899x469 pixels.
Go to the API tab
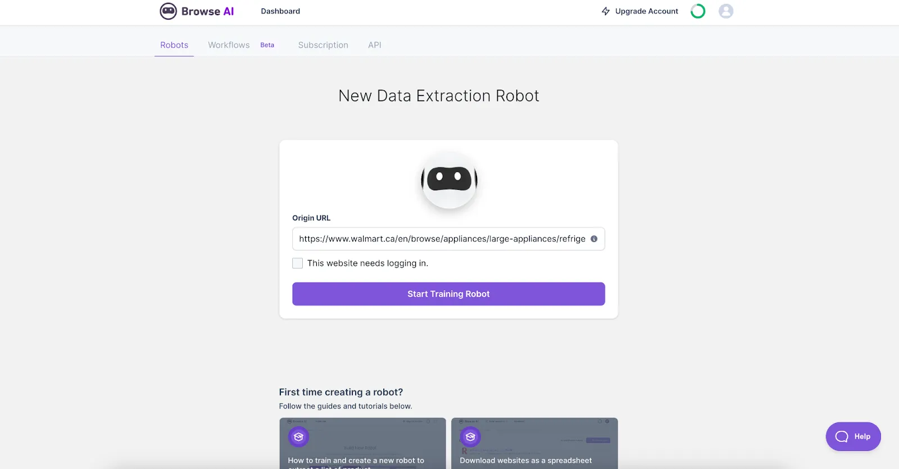pos(375,45)
